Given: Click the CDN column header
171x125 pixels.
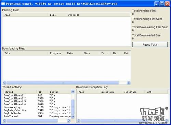Looking at the screenshot, I should [156, 92].
